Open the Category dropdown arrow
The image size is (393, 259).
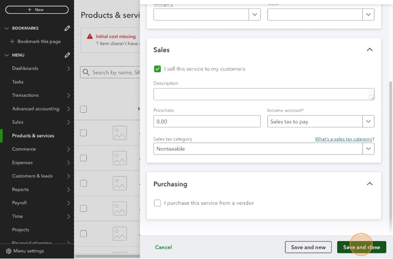click(254, 15)
